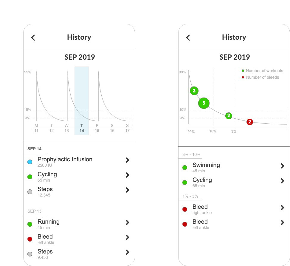Click the green dot beside Swimming
Viewport: 290px width, 266px height.
(x=185, y=168)
